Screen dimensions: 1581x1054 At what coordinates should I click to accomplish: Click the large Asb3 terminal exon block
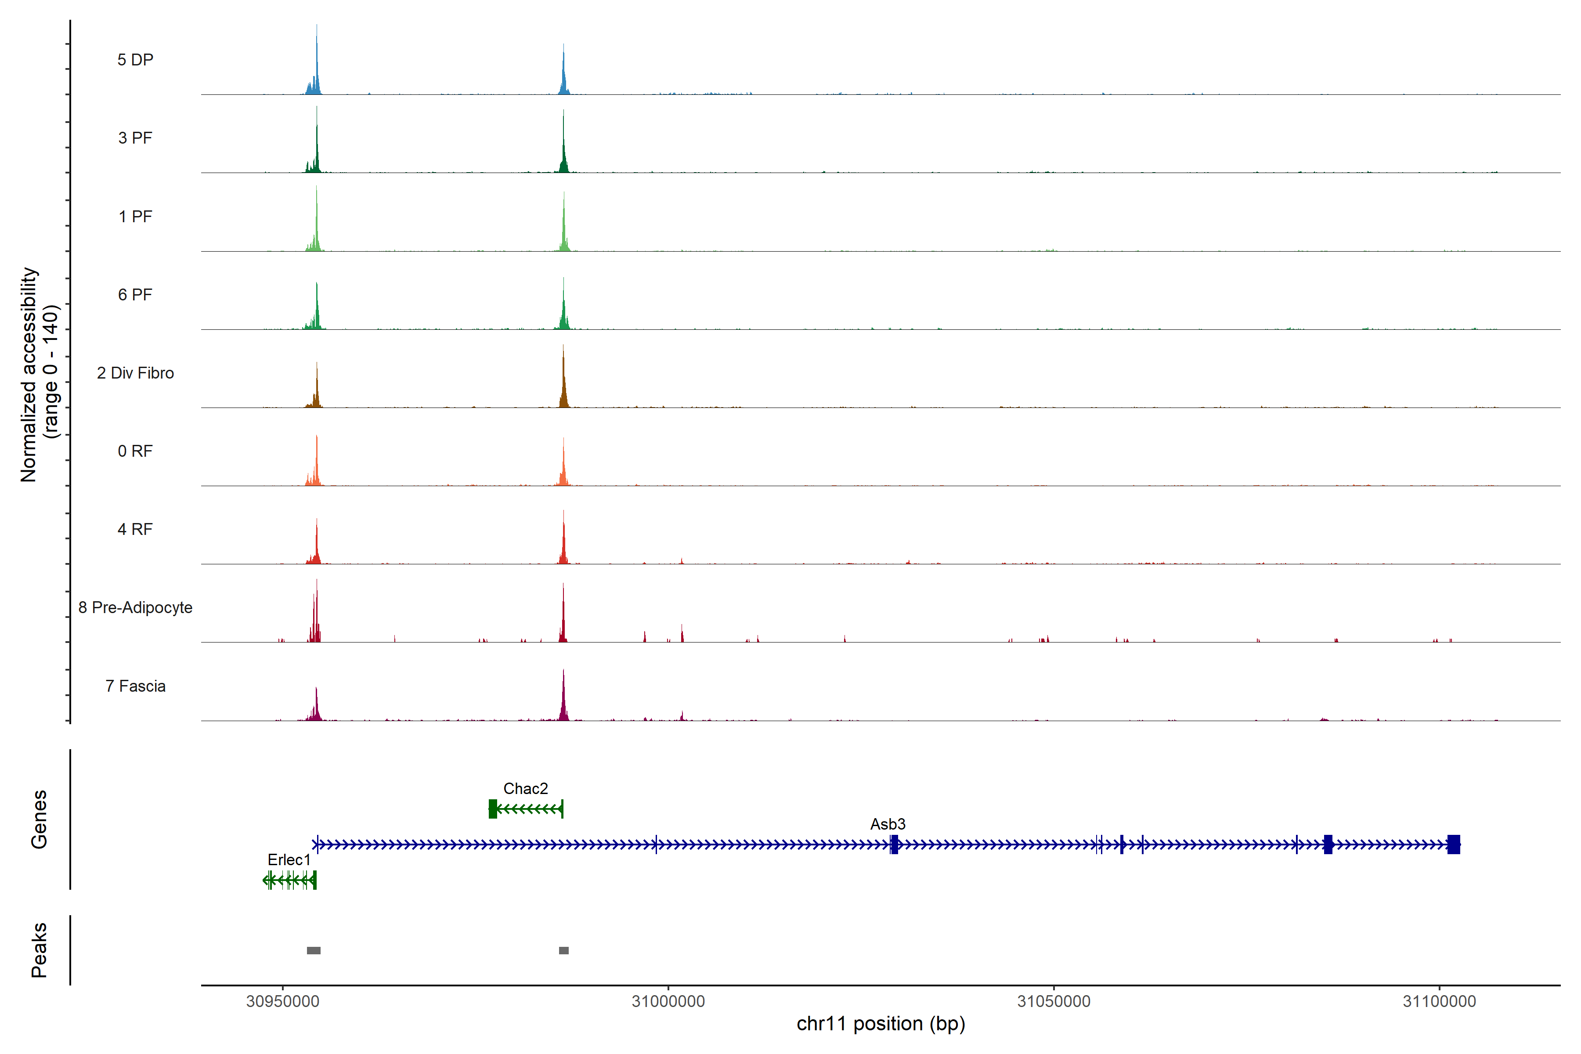click(x=1453, y=844)
